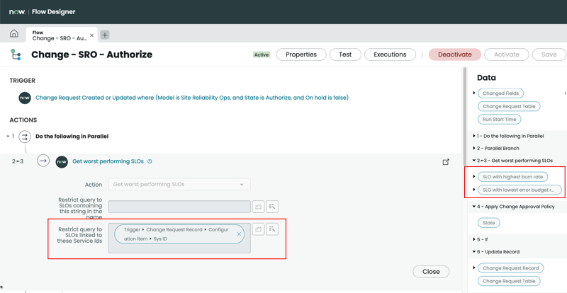
Task: Click the trigger now icon
Action: 25,98
